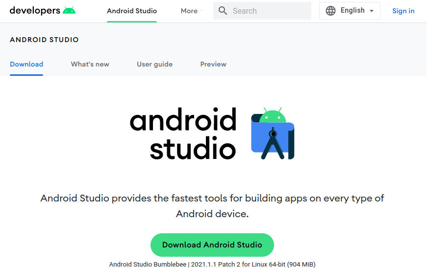This screenshot has width=427, height=268.
Task: Focus the Search input field
Action: point(262,11)
